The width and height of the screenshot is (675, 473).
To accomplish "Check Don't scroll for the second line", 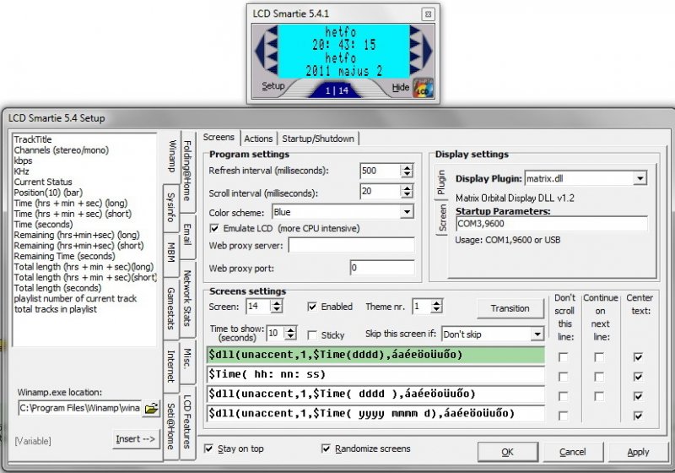I will tap(563, 377).
